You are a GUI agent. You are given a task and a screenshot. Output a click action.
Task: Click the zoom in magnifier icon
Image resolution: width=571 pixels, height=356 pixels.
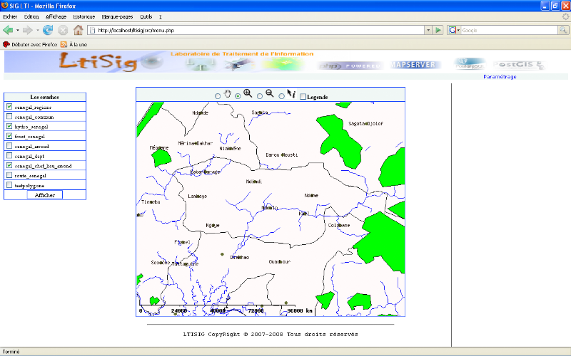(x=248, y=94)
